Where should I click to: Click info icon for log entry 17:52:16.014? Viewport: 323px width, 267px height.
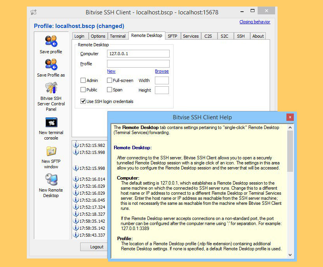click(76, 179)
